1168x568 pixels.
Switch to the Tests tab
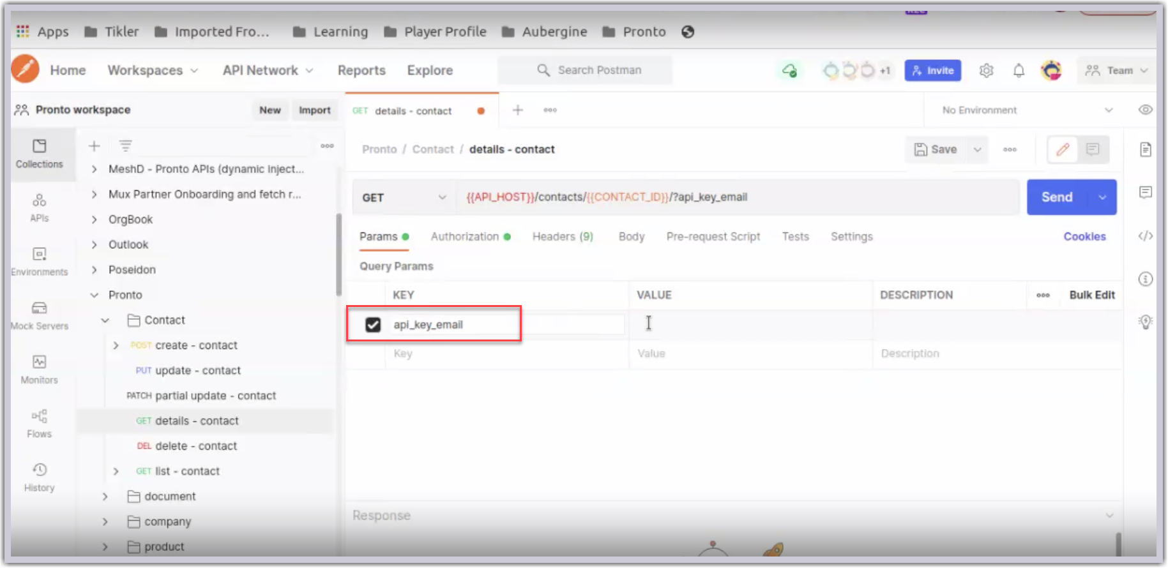(796, 237)
